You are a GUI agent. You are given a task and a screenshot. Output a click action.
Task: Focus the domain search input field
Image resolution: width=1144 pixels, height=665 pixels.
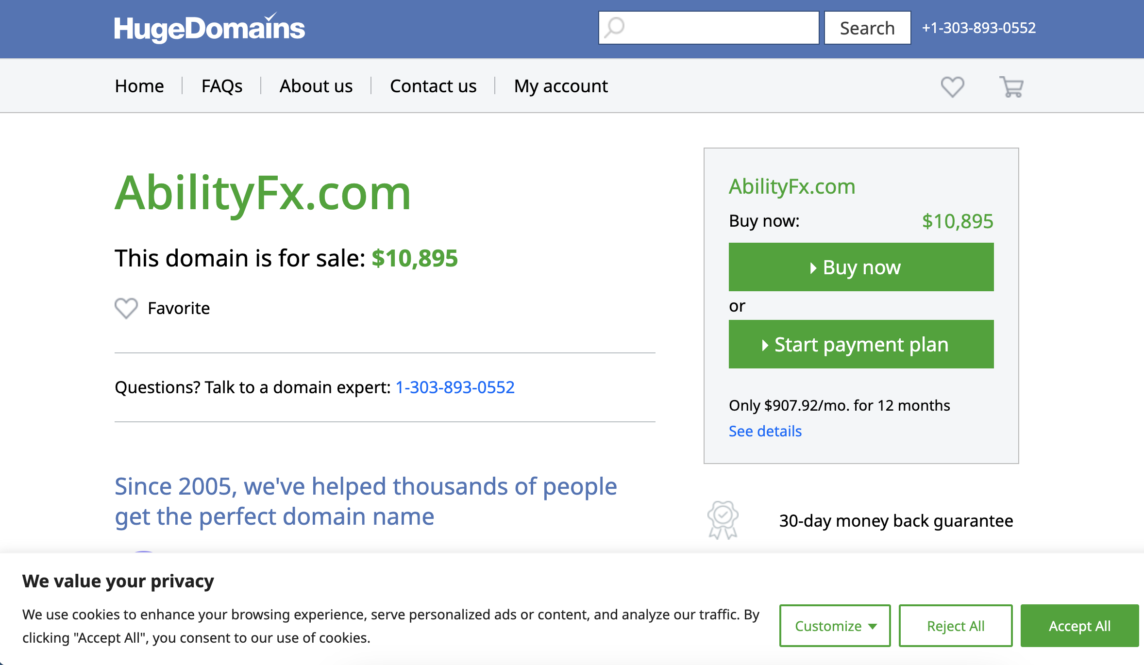pos(708,28)
